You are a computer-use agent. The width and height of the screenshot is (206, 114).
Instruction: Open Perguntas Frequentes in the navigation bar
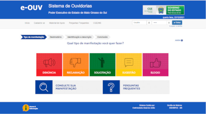tap(79, 23)
